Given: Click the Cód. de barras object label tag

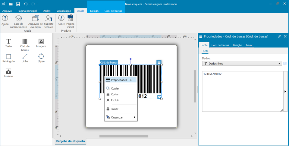Looking at the screenshot, I should 109,62.
